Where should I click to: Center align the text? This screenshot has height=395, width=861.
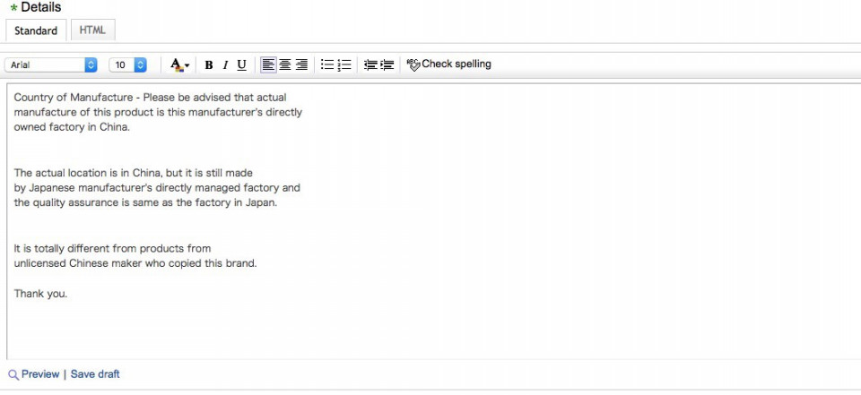pos(285,64)
